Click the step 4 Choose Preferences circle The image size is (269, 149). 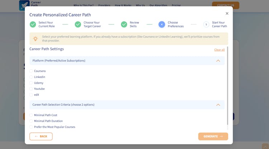(x=162, y=24)
